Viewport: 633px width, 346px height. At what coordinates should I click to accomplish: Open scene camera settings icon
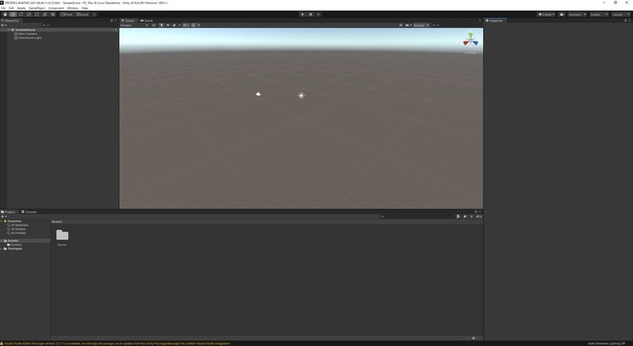point(407,25)
